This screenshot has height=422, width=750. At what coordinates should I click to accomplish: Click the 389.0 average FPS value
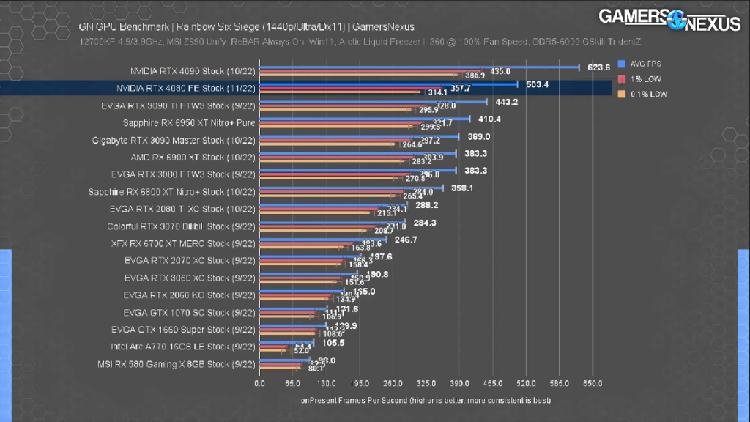point(479,137)
